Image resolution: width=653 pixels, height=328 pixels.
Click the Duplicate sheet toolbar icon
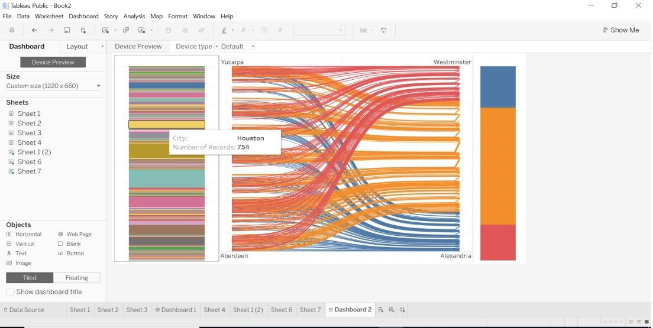pyautogui.click(x=126, y=30)
